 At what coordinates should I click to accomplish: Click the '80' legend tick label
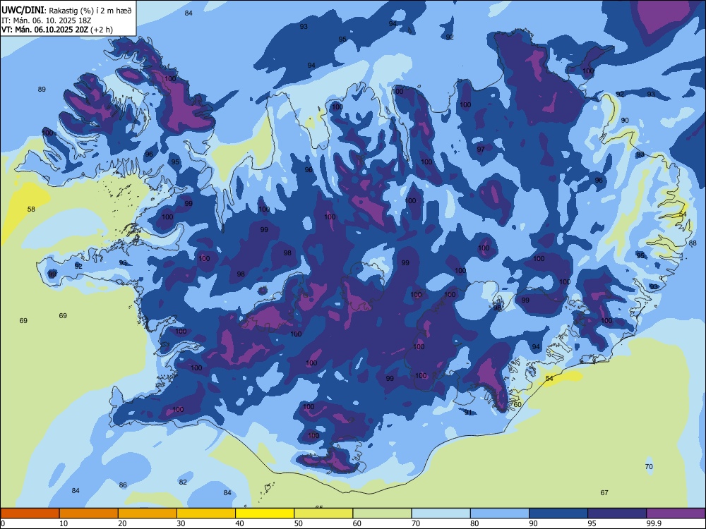pos(474,523)
